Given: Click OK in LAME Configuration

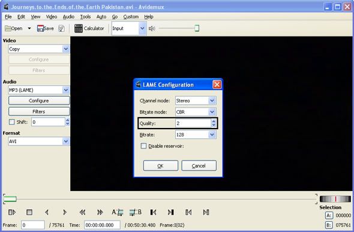Looking at the screenshot, I should (x=161, y=166).
